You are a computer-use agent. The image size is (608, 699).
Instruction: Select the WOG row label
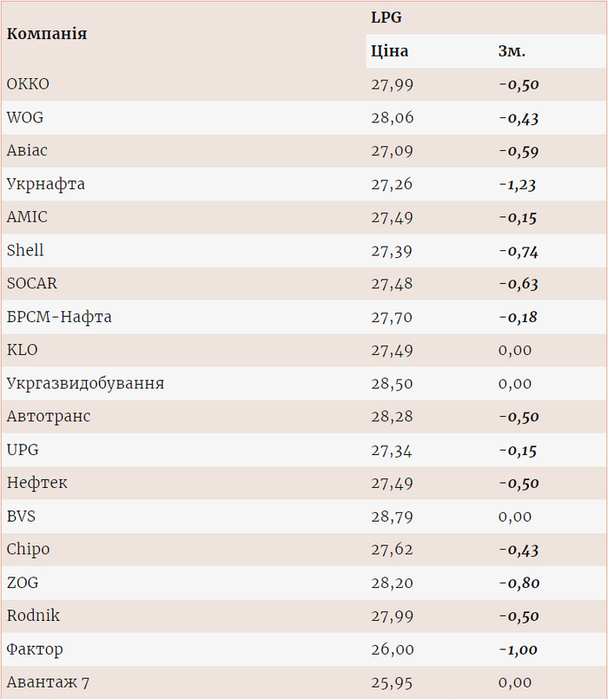tap(25, 117)
